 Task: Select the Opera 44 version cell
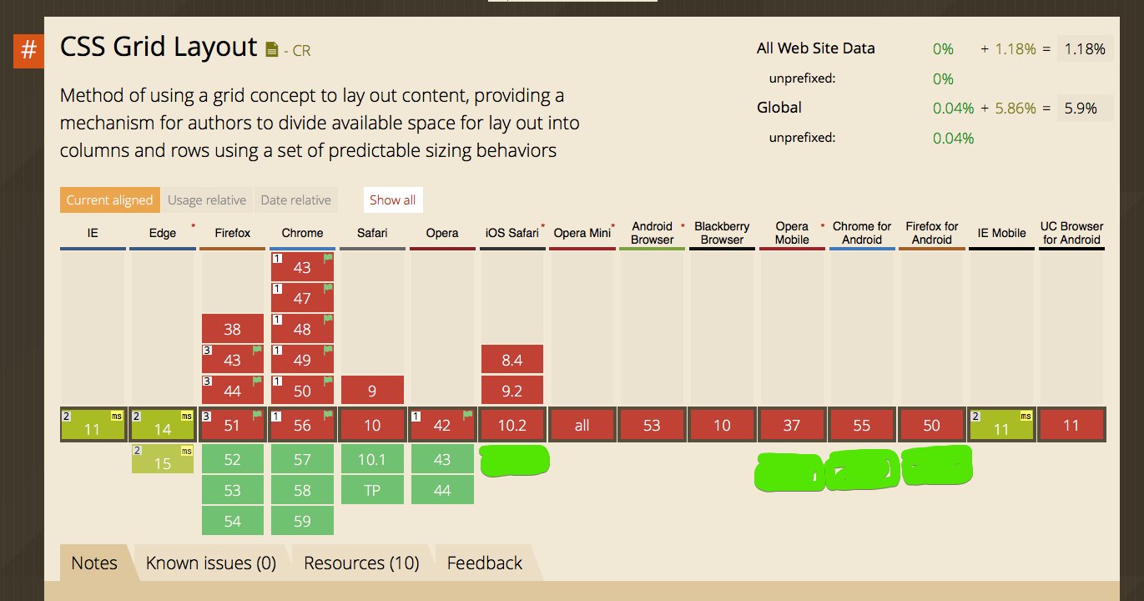(442, 490)
